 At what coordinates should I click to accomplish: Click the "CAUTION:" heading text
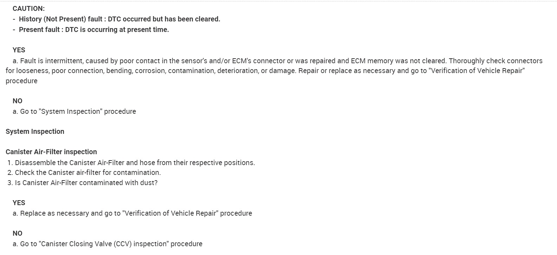click(x=28, y=9)
